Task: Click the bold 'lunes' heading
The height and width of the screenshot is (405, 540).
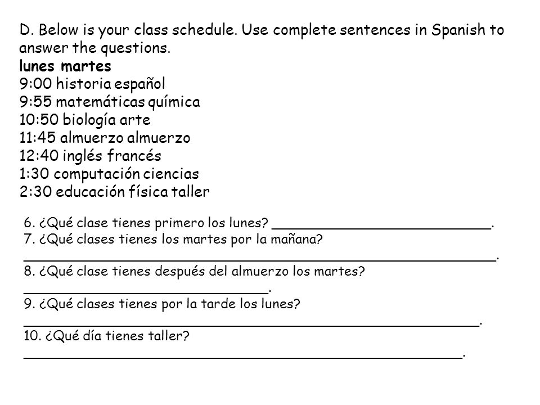Action: coord(37,66)
